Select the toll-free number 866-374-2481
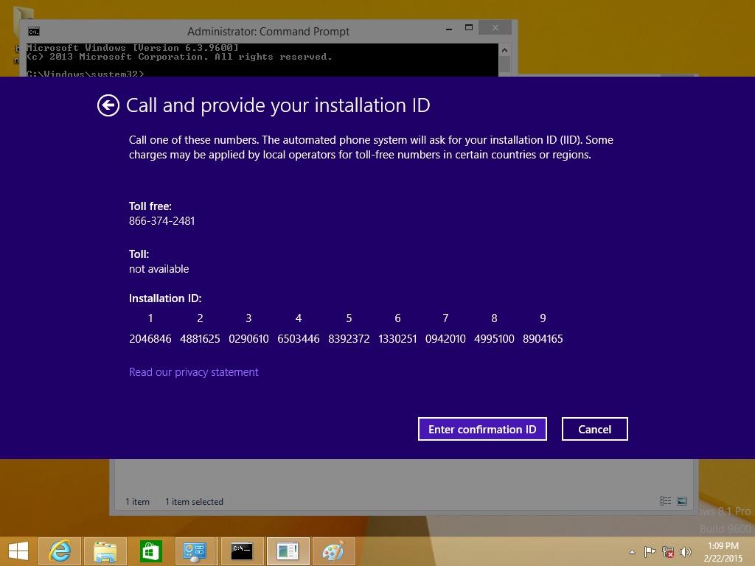This screenshot has height=566, width=755. click(161, 221)
